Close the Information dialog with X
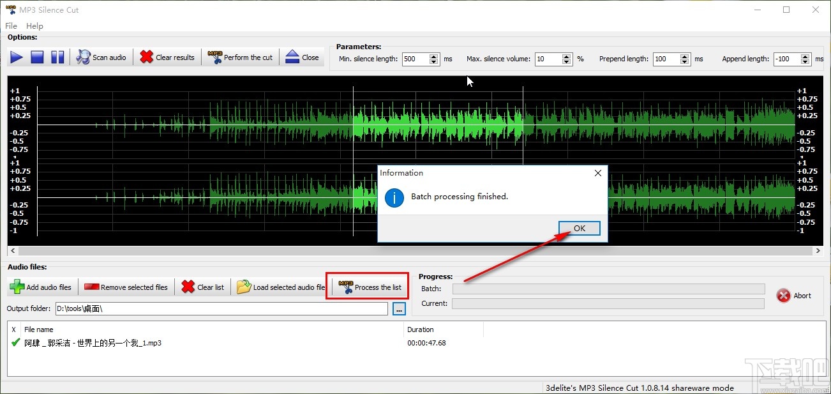Screen dimensions: 831x394 [597, 173]
